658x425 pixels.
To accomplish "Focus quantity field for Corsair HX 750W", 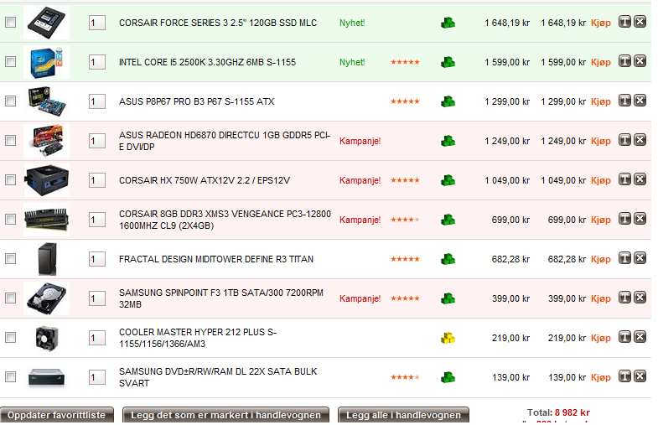I will coord(97,181).
